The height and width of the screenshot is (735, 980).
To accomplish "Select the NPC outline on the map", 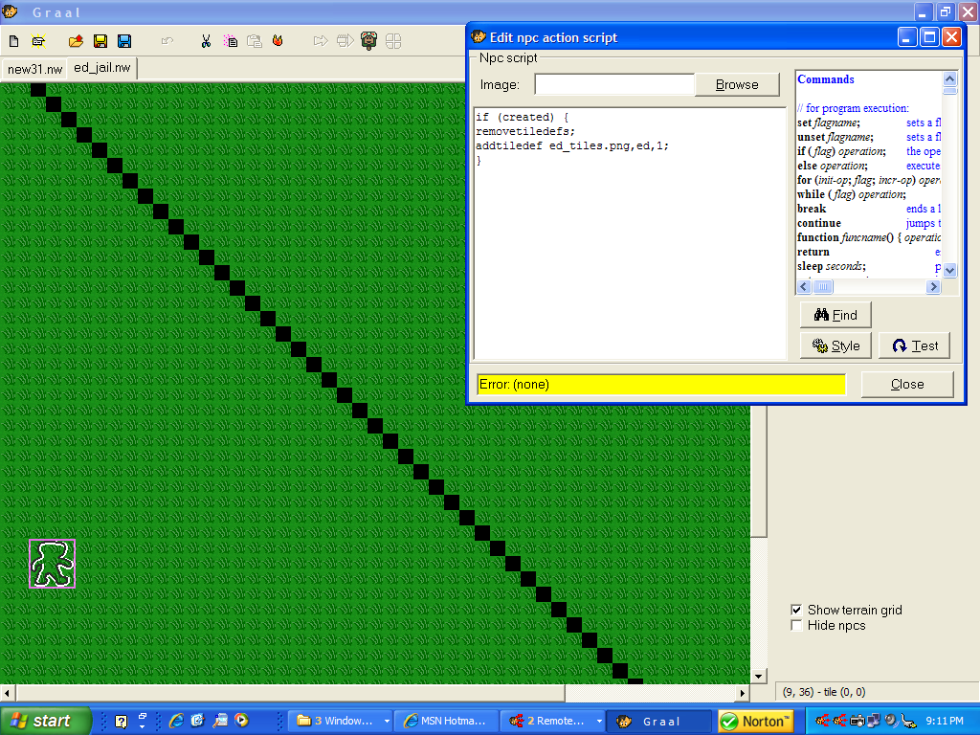I will coord(52,564).
